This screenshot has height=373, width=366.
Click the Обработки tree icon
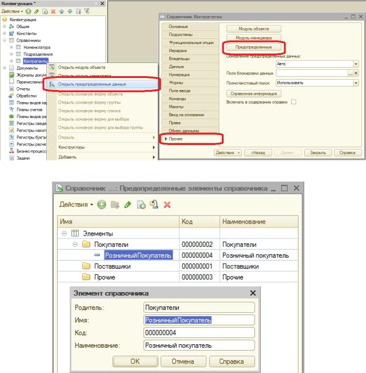coord(11,96)
